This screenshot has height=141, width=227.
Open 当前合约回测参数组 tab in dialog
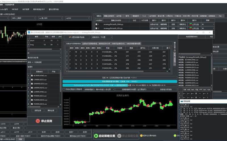[73, 44]
